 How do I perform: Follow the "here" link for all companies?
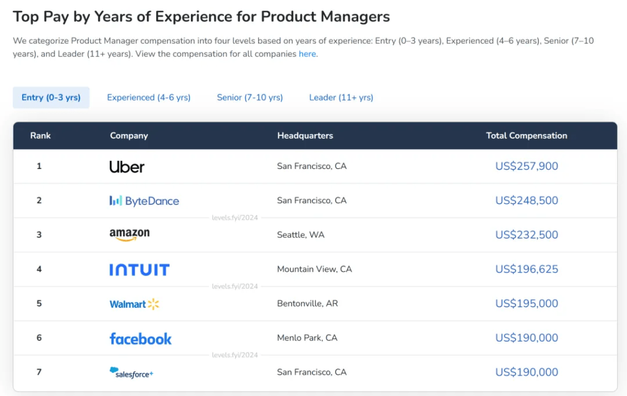click(307, 54)
